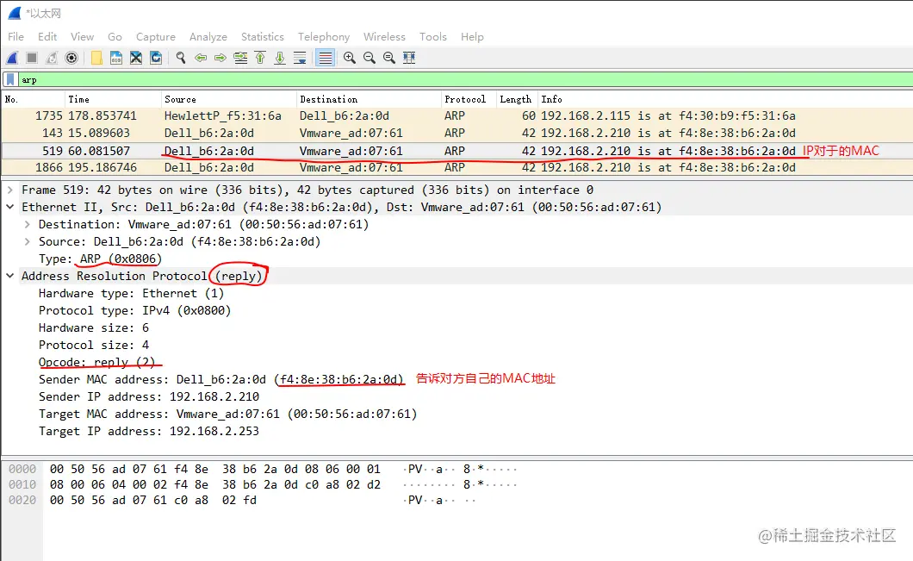Reset text to normal size
This screenshot has height=561, width=913.
click(x=389, y=58)
